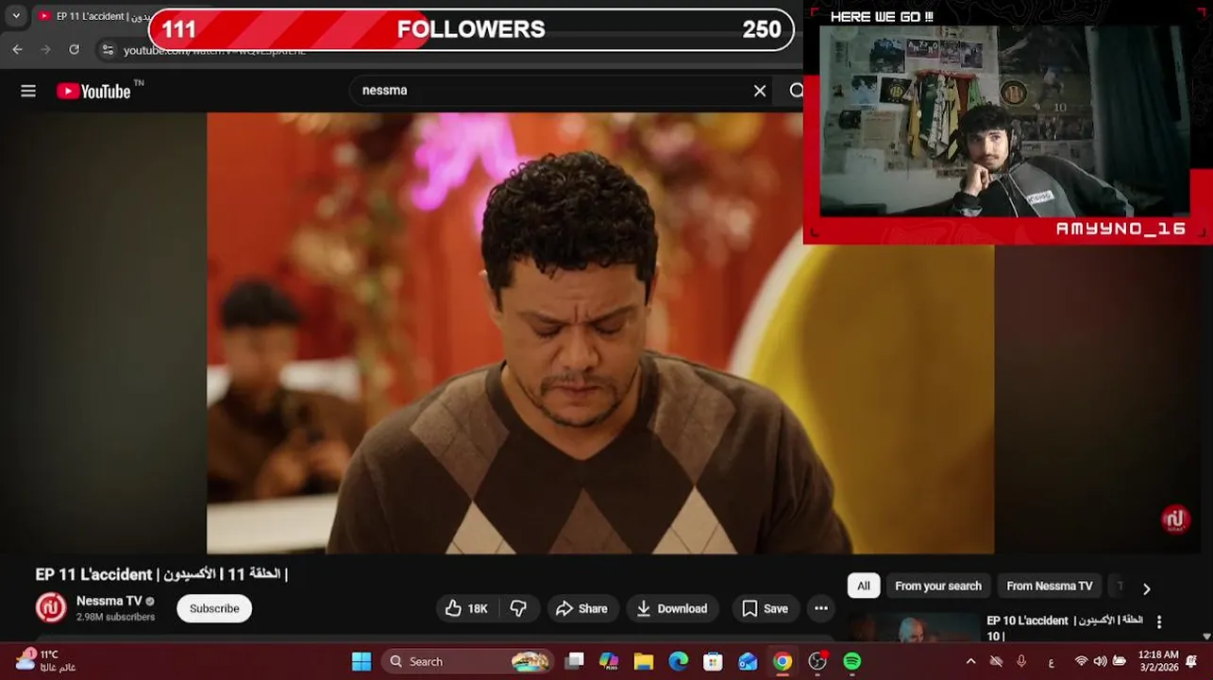Subscribe to Nessma TV
Viewport: 1213px width, 680px height.
tap(214, 608)
